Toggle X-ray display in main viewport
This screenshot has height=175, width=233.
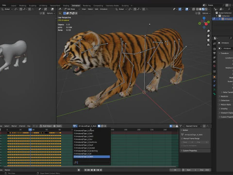193,9
